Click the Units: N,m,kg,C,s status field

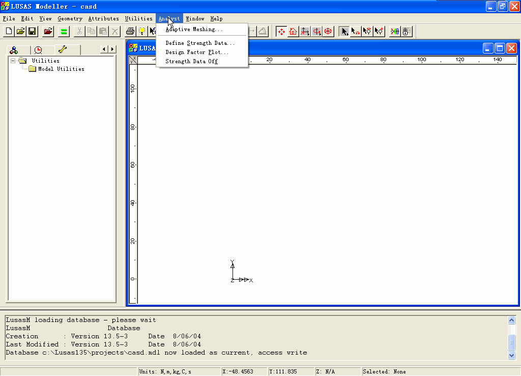(179, 371)
